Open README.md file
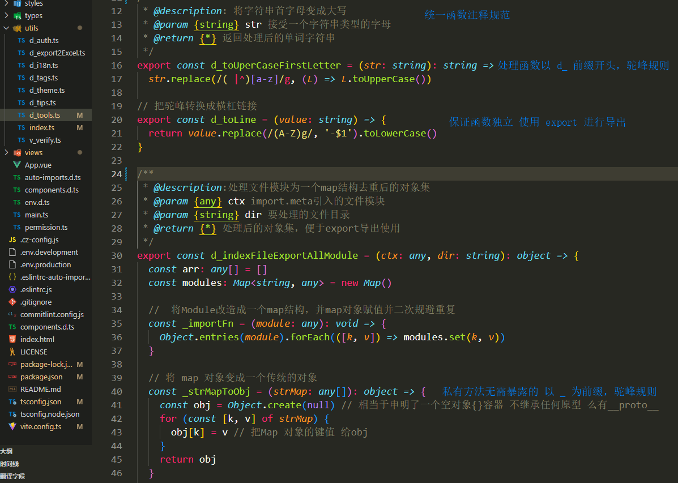 (x=41, y=390)
